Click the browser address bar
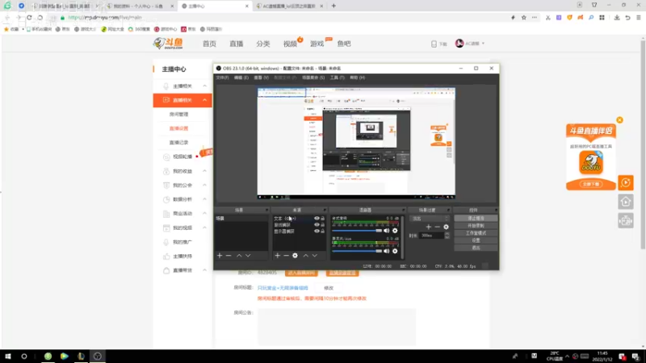The image size is (646, 363). point(284,18)
